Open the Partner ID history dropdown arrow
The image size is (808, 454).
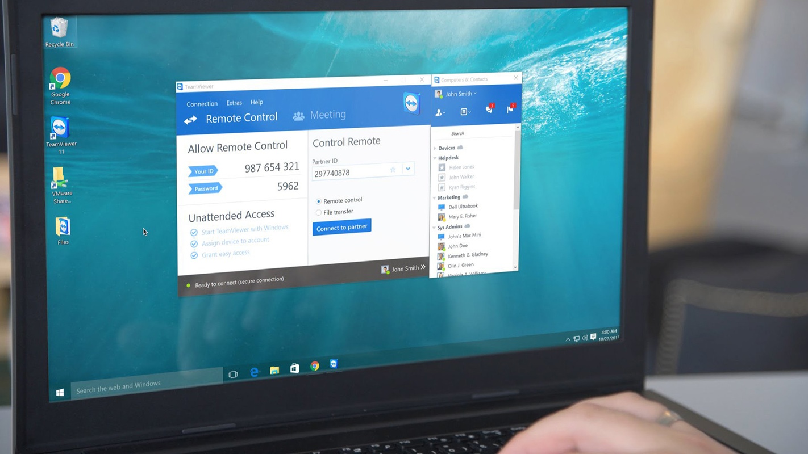[x=408, y=169]
